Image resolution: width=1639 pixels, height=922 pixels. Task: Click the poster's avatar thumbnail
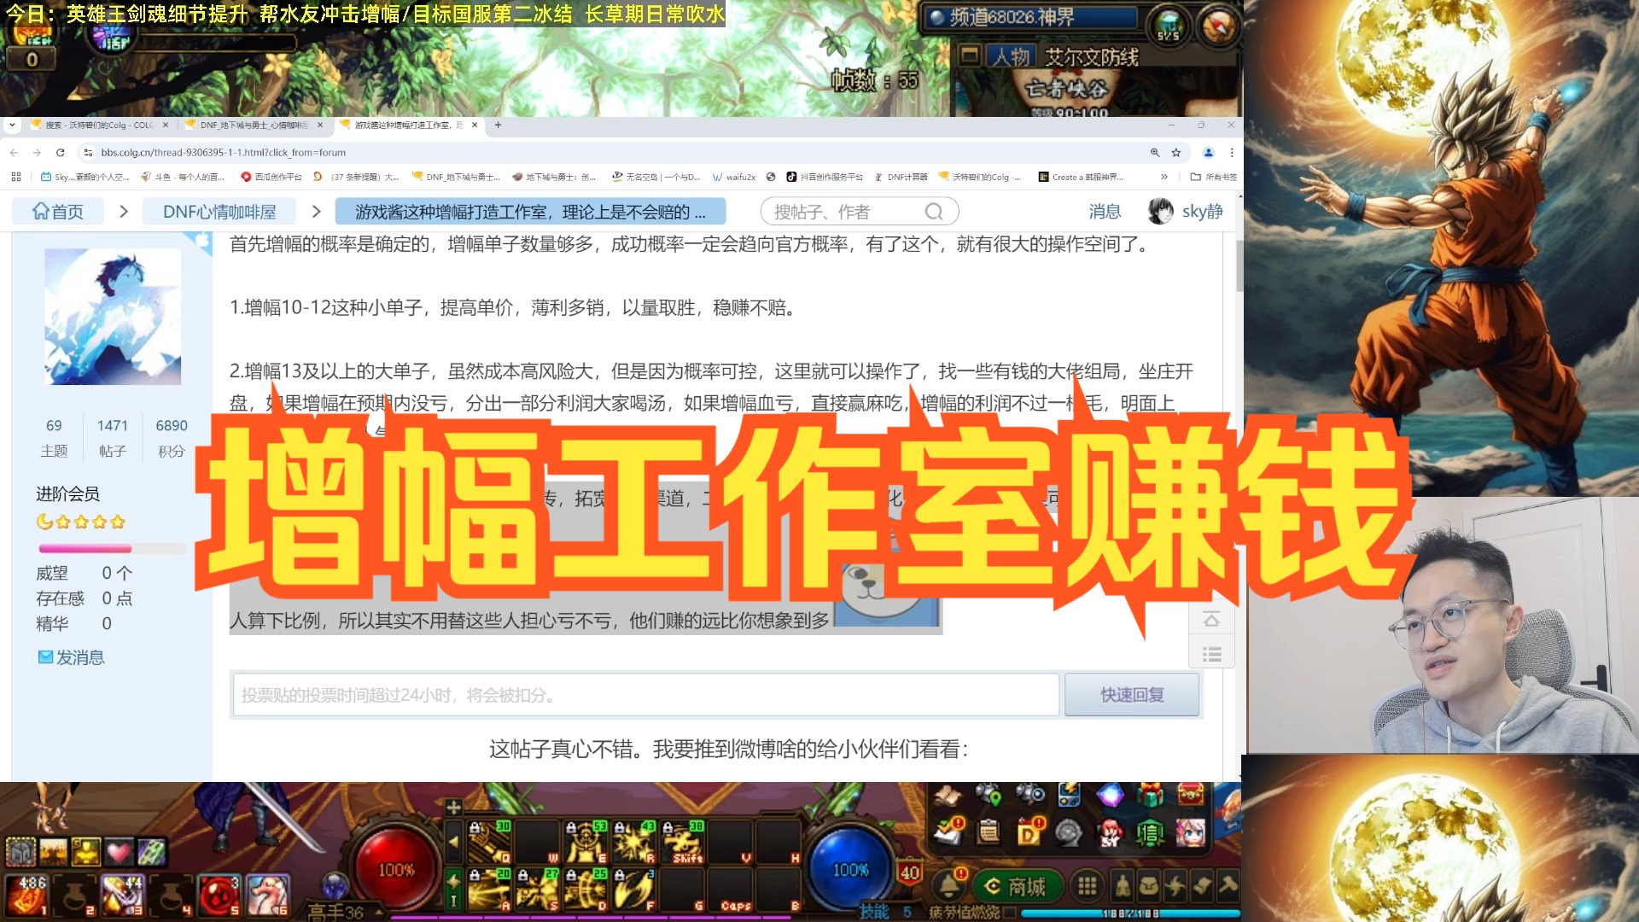tap(113, 317)
